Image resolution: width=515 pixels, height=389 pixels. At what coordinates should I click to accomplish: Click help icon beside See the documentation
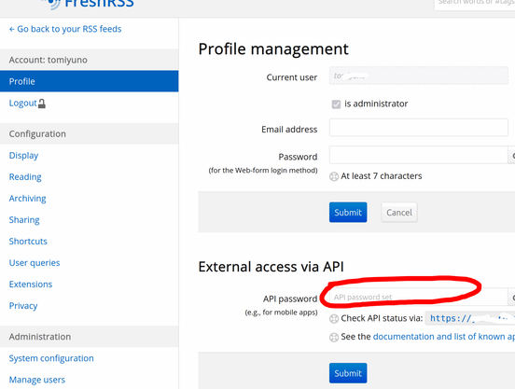pos(334,337)
